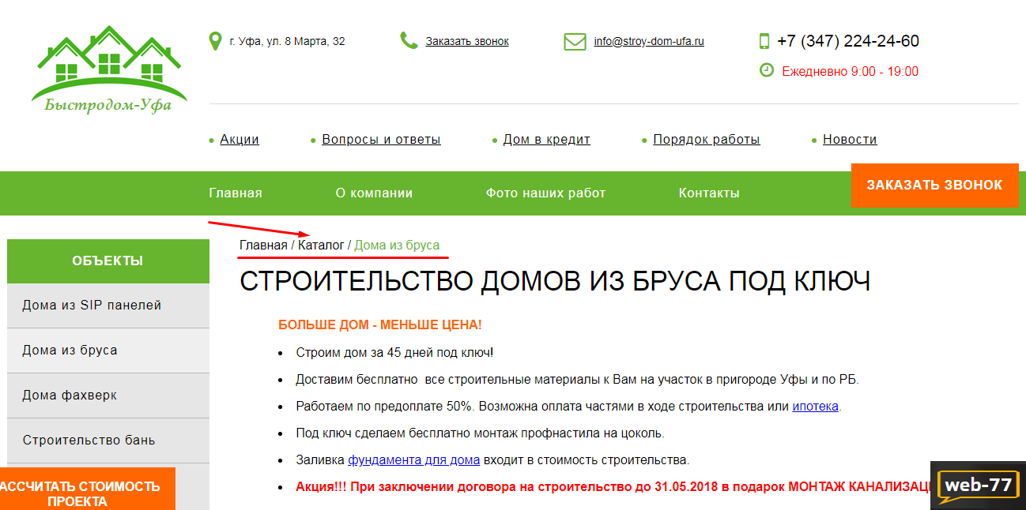The width and height of the screenshot is (1026, 510).
Task: Click the Работаем по предоплате 50% line
Action: [568, 407]
